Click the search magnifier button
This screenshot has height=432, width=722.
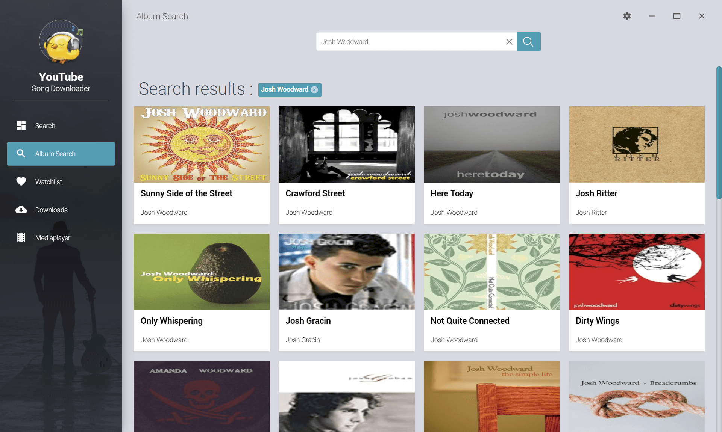528,41
